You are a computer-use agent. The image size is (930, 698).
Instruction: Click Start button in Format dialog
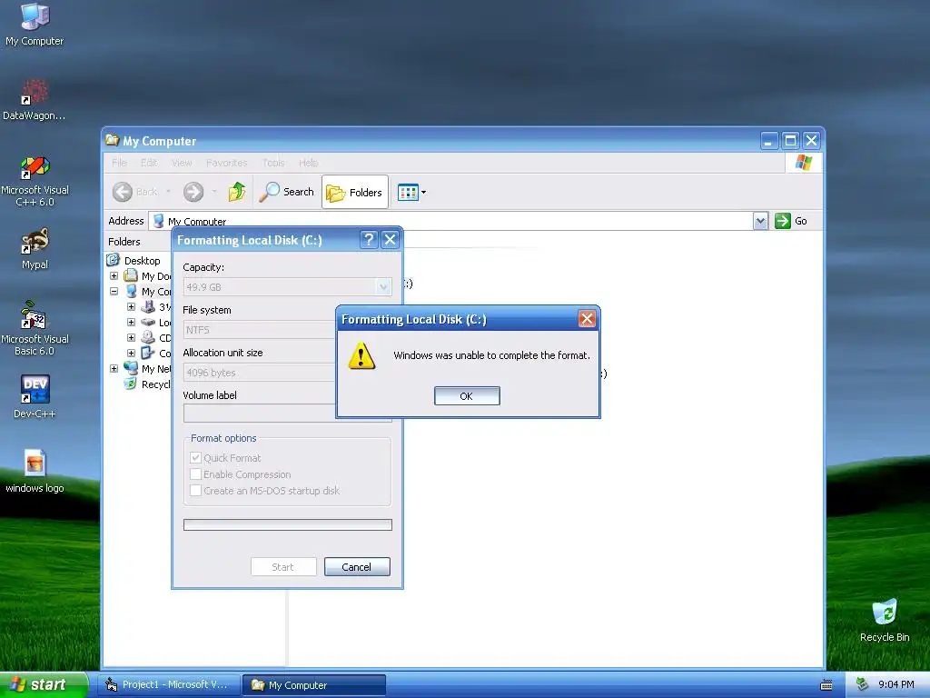tap(283, 567)
